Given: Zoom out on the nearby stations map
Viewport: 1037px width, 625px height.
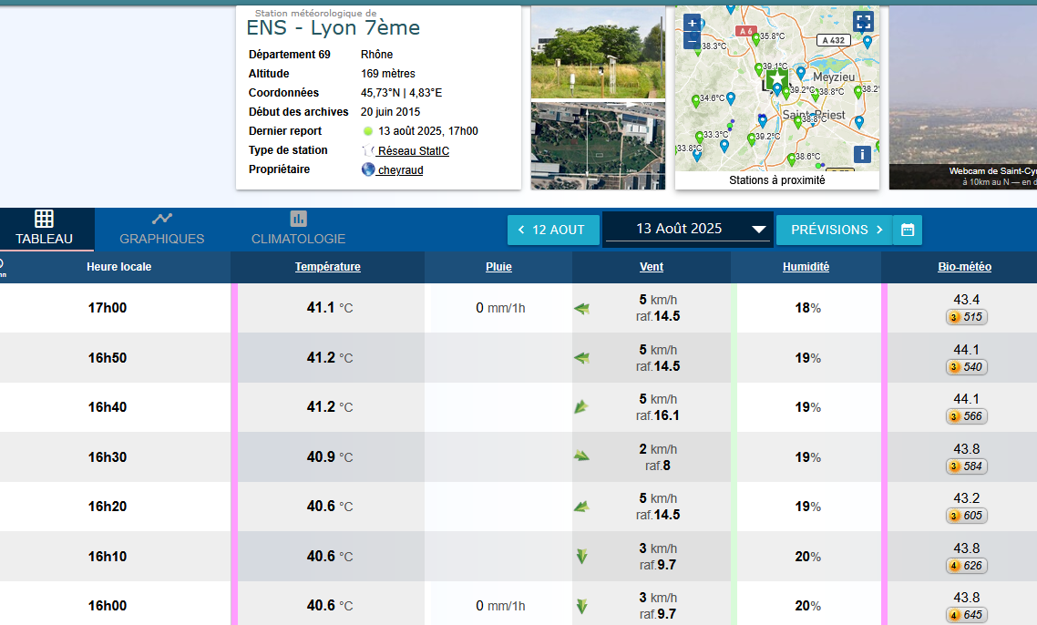Looking at the screenshot, I should tap(692, 41).
